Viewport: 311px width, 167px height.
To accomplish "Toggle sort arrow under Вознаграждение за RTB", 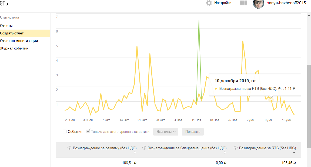I will [x=294, y=153].
